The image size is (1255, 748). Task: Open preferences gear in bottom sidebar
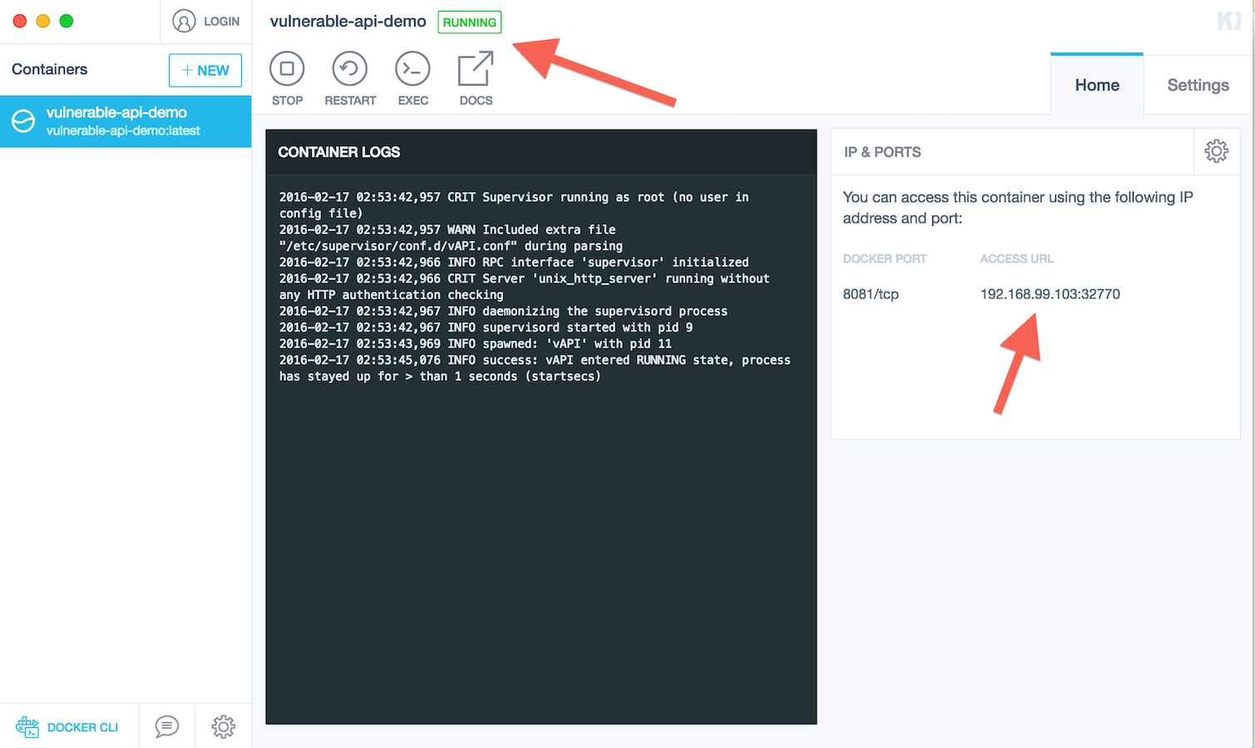click(223, 726)
